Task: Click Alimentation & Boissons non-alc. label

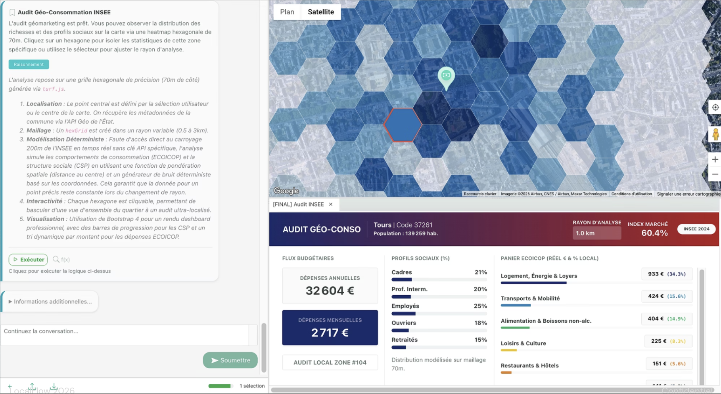Action: [546, 321]
